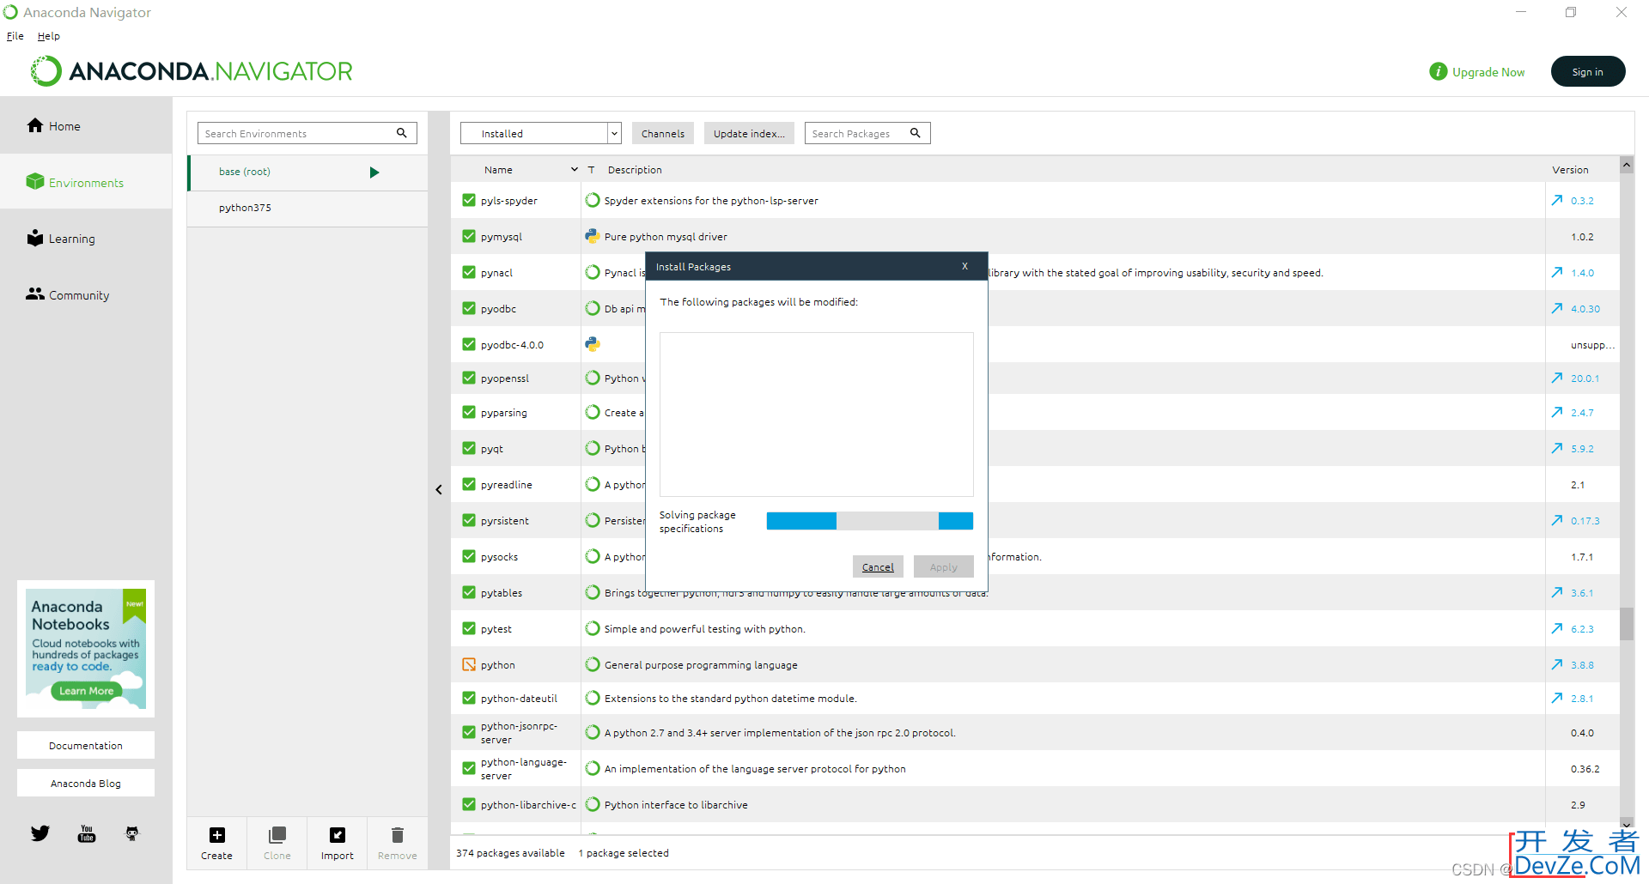Image resolution: width=1649 pixels, height=884 pixels.
Task: Click the upgrade arrow for pyls-spyder 0.3.2
Action: [x=1557, y=200]
